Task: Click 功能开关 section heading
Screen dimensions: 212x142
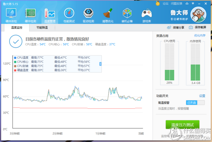Action: click(x=162, y=96)
